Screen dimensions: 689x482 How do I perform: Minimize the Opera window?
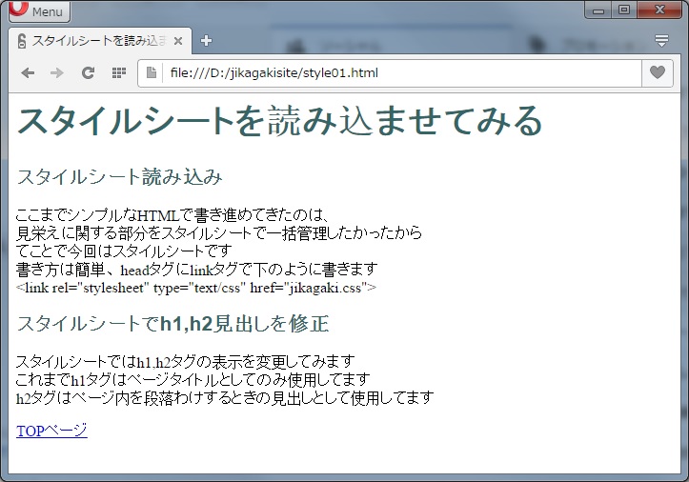coord(598,10)
